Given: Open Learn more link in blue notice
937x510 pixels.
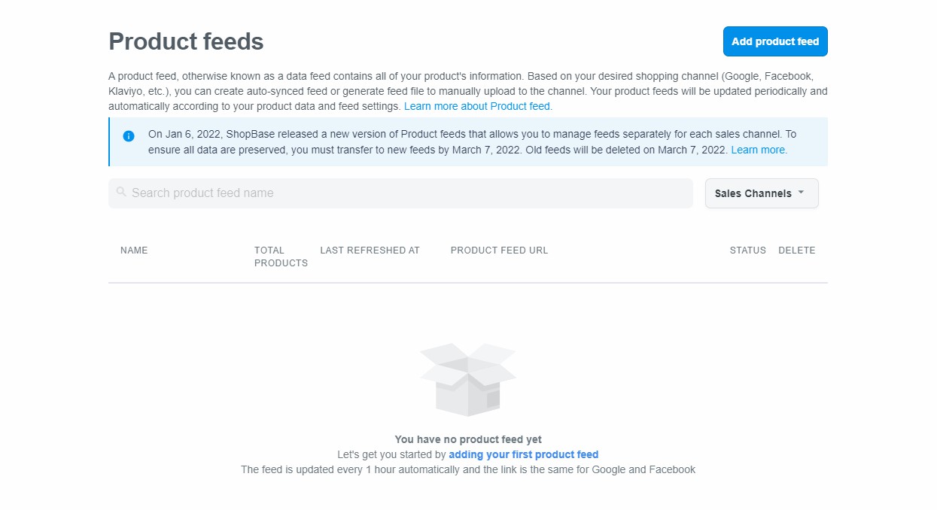Looking at the screenshot, I should tap(759, 150).
